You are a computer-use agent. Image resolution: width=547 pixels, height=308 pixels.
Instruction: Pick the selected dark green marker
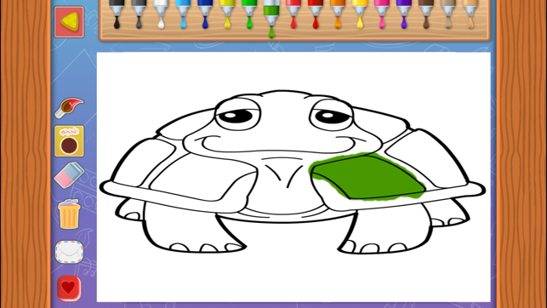click(271, 18)
